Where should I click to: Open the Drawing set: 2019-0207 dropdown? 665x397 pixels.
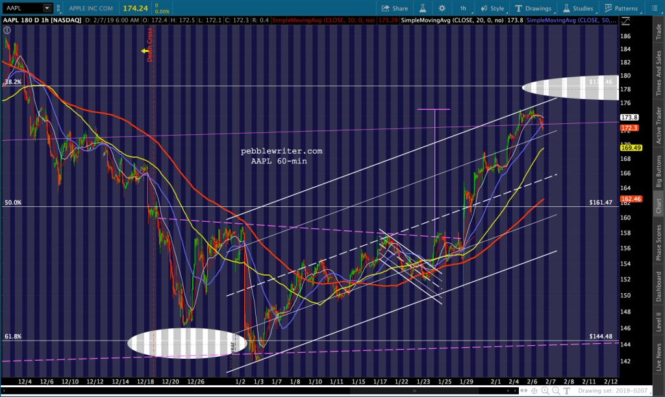click(612, 391)
